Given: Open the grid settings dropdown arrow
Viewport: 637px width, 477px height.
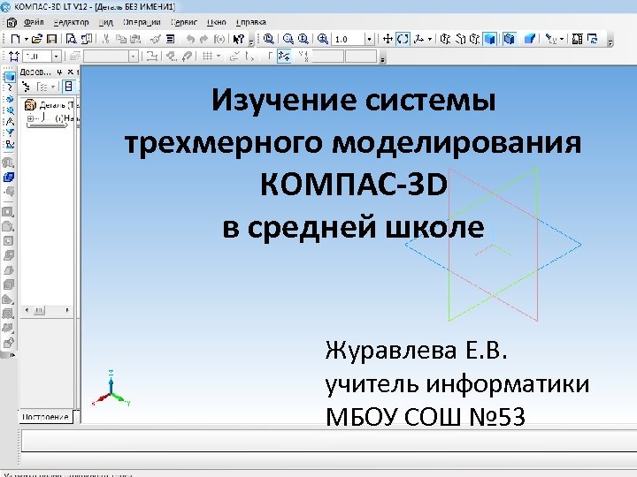Looking at the screenshot, I should tap(219, 56).
